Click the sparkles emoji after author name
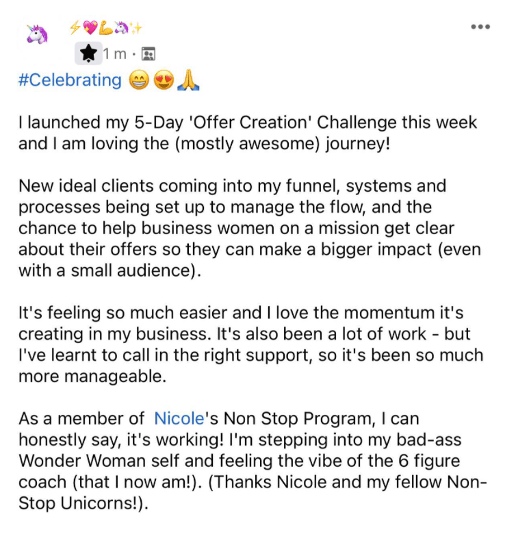The width and height of the screenshot is (516, 534). tap(136, 28)
